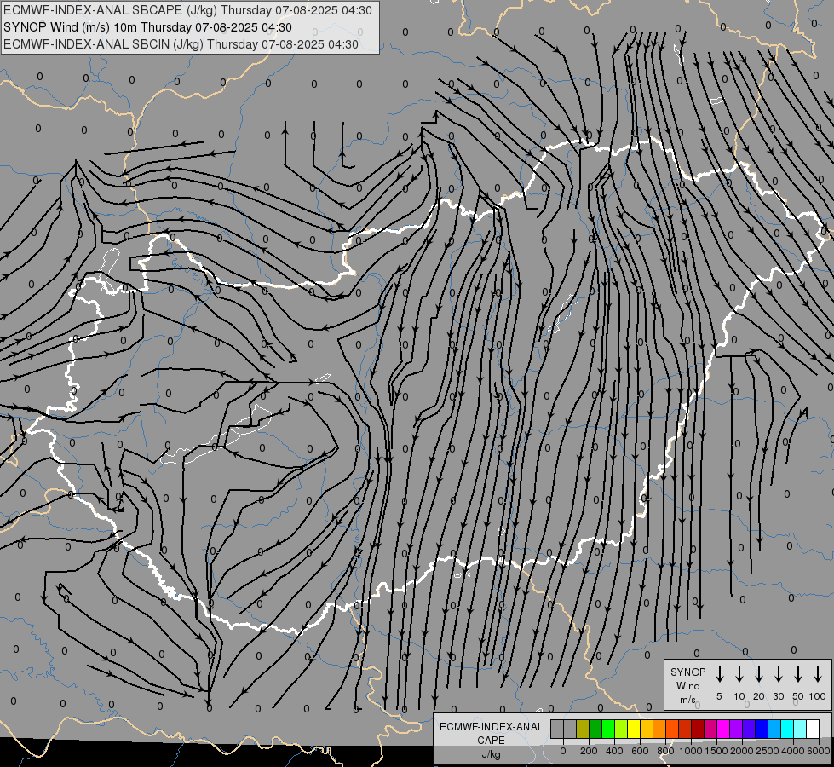Pick the pale cyan swatch beside white
Screen dimensions: 834x767
coord(799,729)
